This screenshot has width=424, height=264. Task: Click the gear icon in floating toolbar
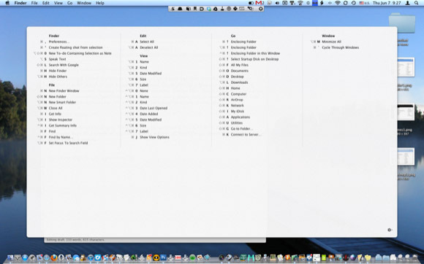pos(261,9)
